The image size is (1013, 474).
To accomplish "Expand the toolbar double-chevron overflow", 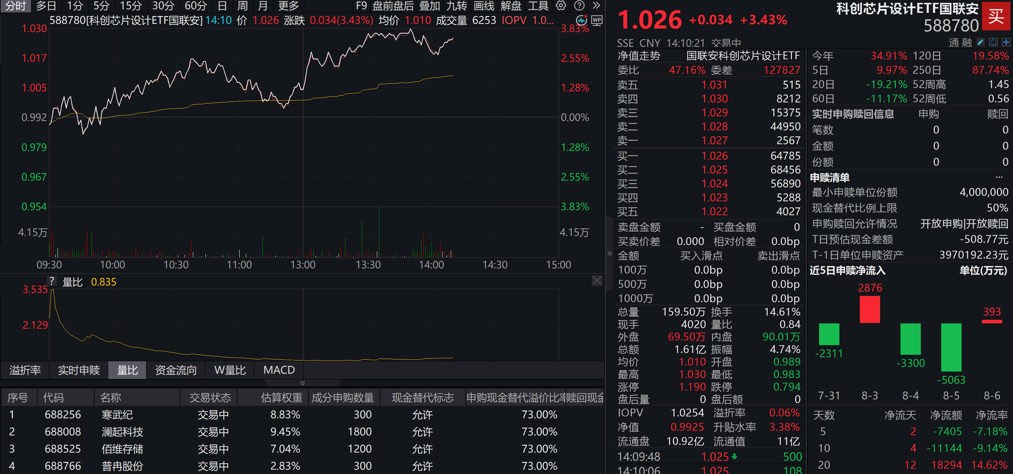I will coord(596,5).
